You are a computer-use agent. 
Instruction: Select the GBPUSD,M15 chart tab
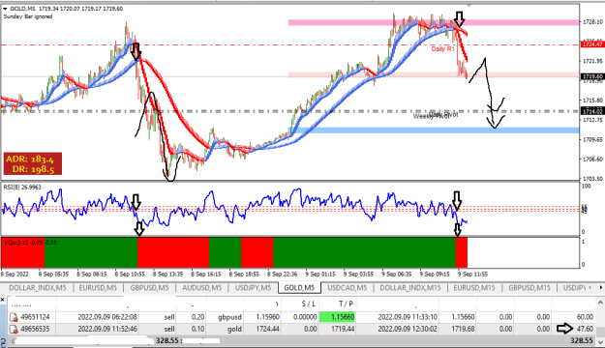[x=529, y=288]
